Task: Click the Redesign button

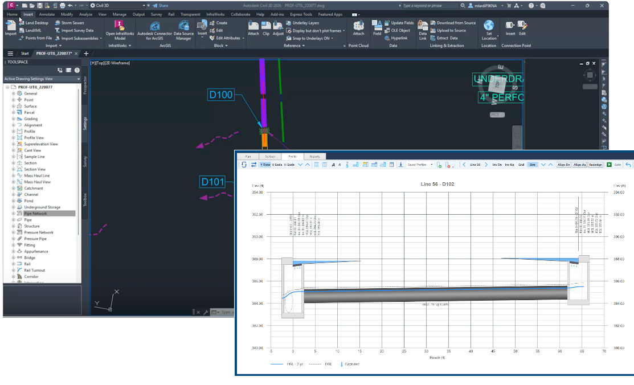Action: (x=596, y=165)
